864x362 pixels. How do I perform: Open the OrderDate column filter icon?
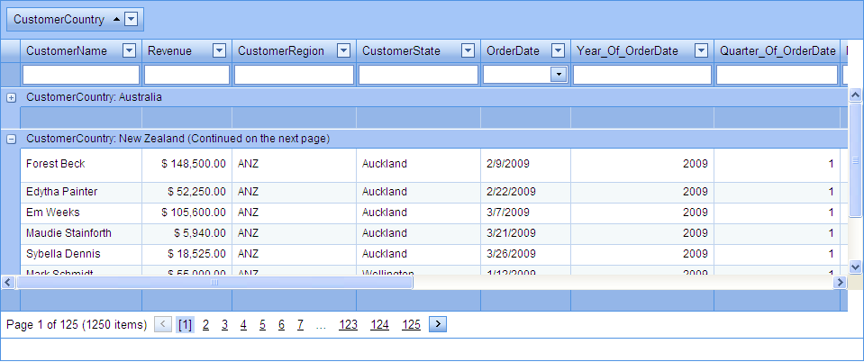pos(558,51)
